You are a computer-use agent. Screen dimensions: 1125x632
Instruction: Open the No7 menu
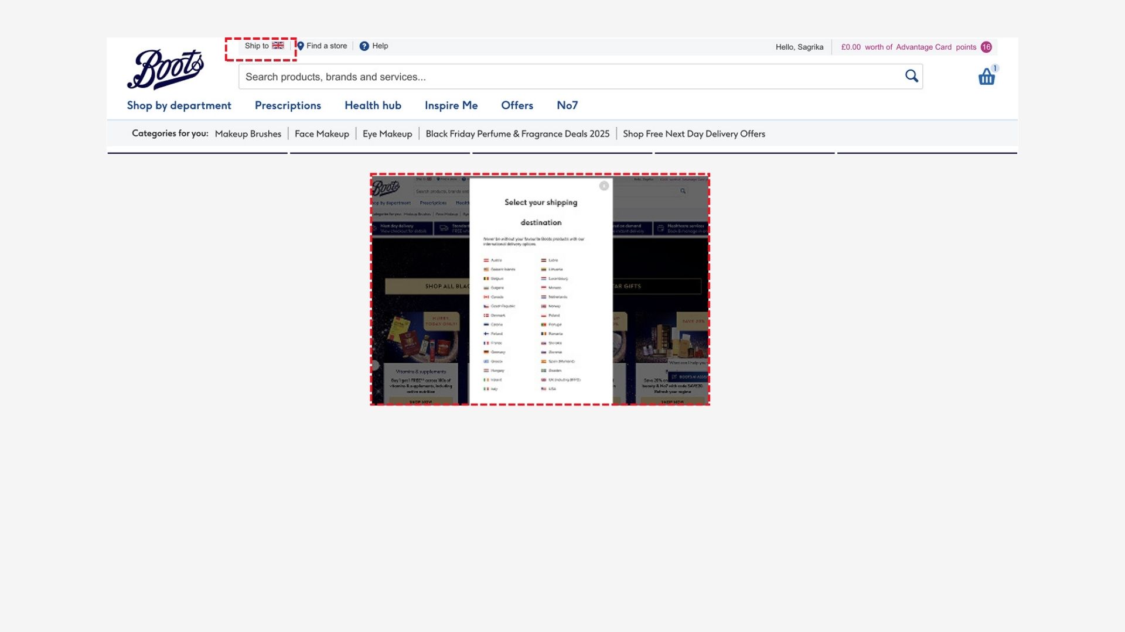(x=567, y=105)
